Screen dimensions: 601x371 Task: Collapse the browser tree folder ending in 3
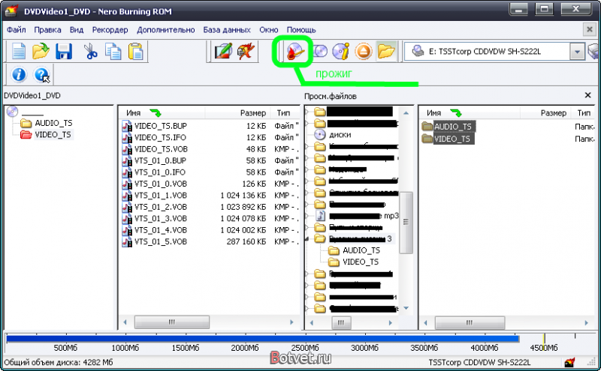(307, 239)
